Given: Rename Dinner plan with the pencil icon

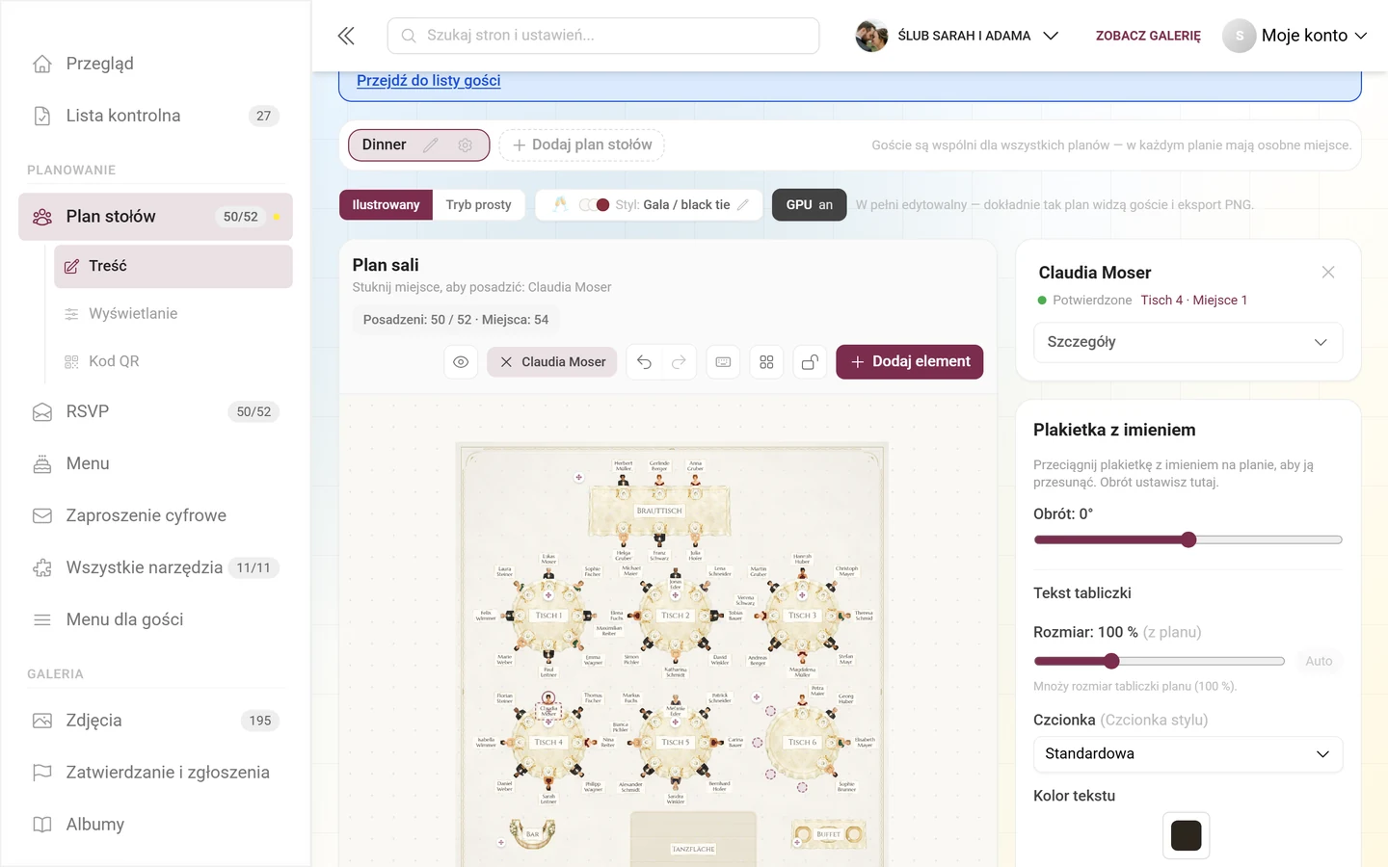Looking at the screenshot, I should (431, 144).
